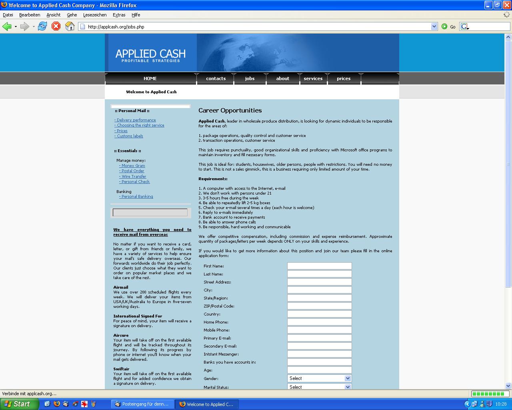Click the scrollbar down arrow
This screenshot has height=410, width=512.
click(508, 386)
